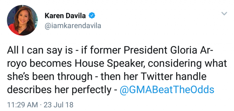Click the word "former" in the tweet
This screenshot has height=111, width=234.
click(106, 51)
